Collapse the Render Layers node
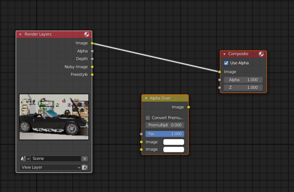Image resolution: width=294 pixels, height=192 pixels. tap(20, 34)
